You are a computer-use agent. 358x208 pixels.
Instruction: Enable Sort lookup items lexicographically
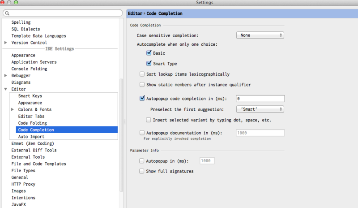click(x=142, y=74)
